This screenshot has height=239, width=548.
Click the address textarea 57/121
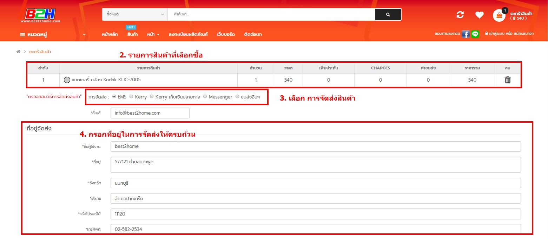(316, 165)
